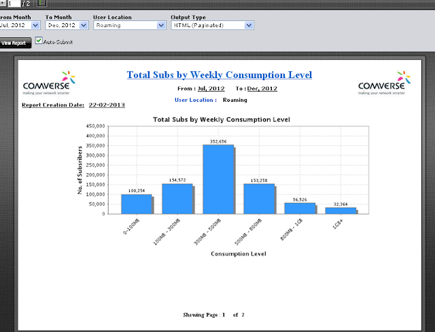Click the green list icon in toolbar

pyautogui.click(x=41, y=3)
